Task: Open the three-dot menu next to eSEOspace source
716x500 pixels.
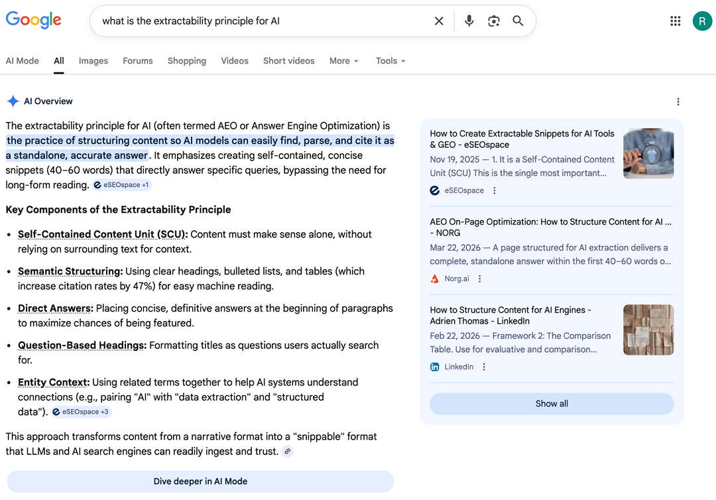Action: click(x=495, y=190)
